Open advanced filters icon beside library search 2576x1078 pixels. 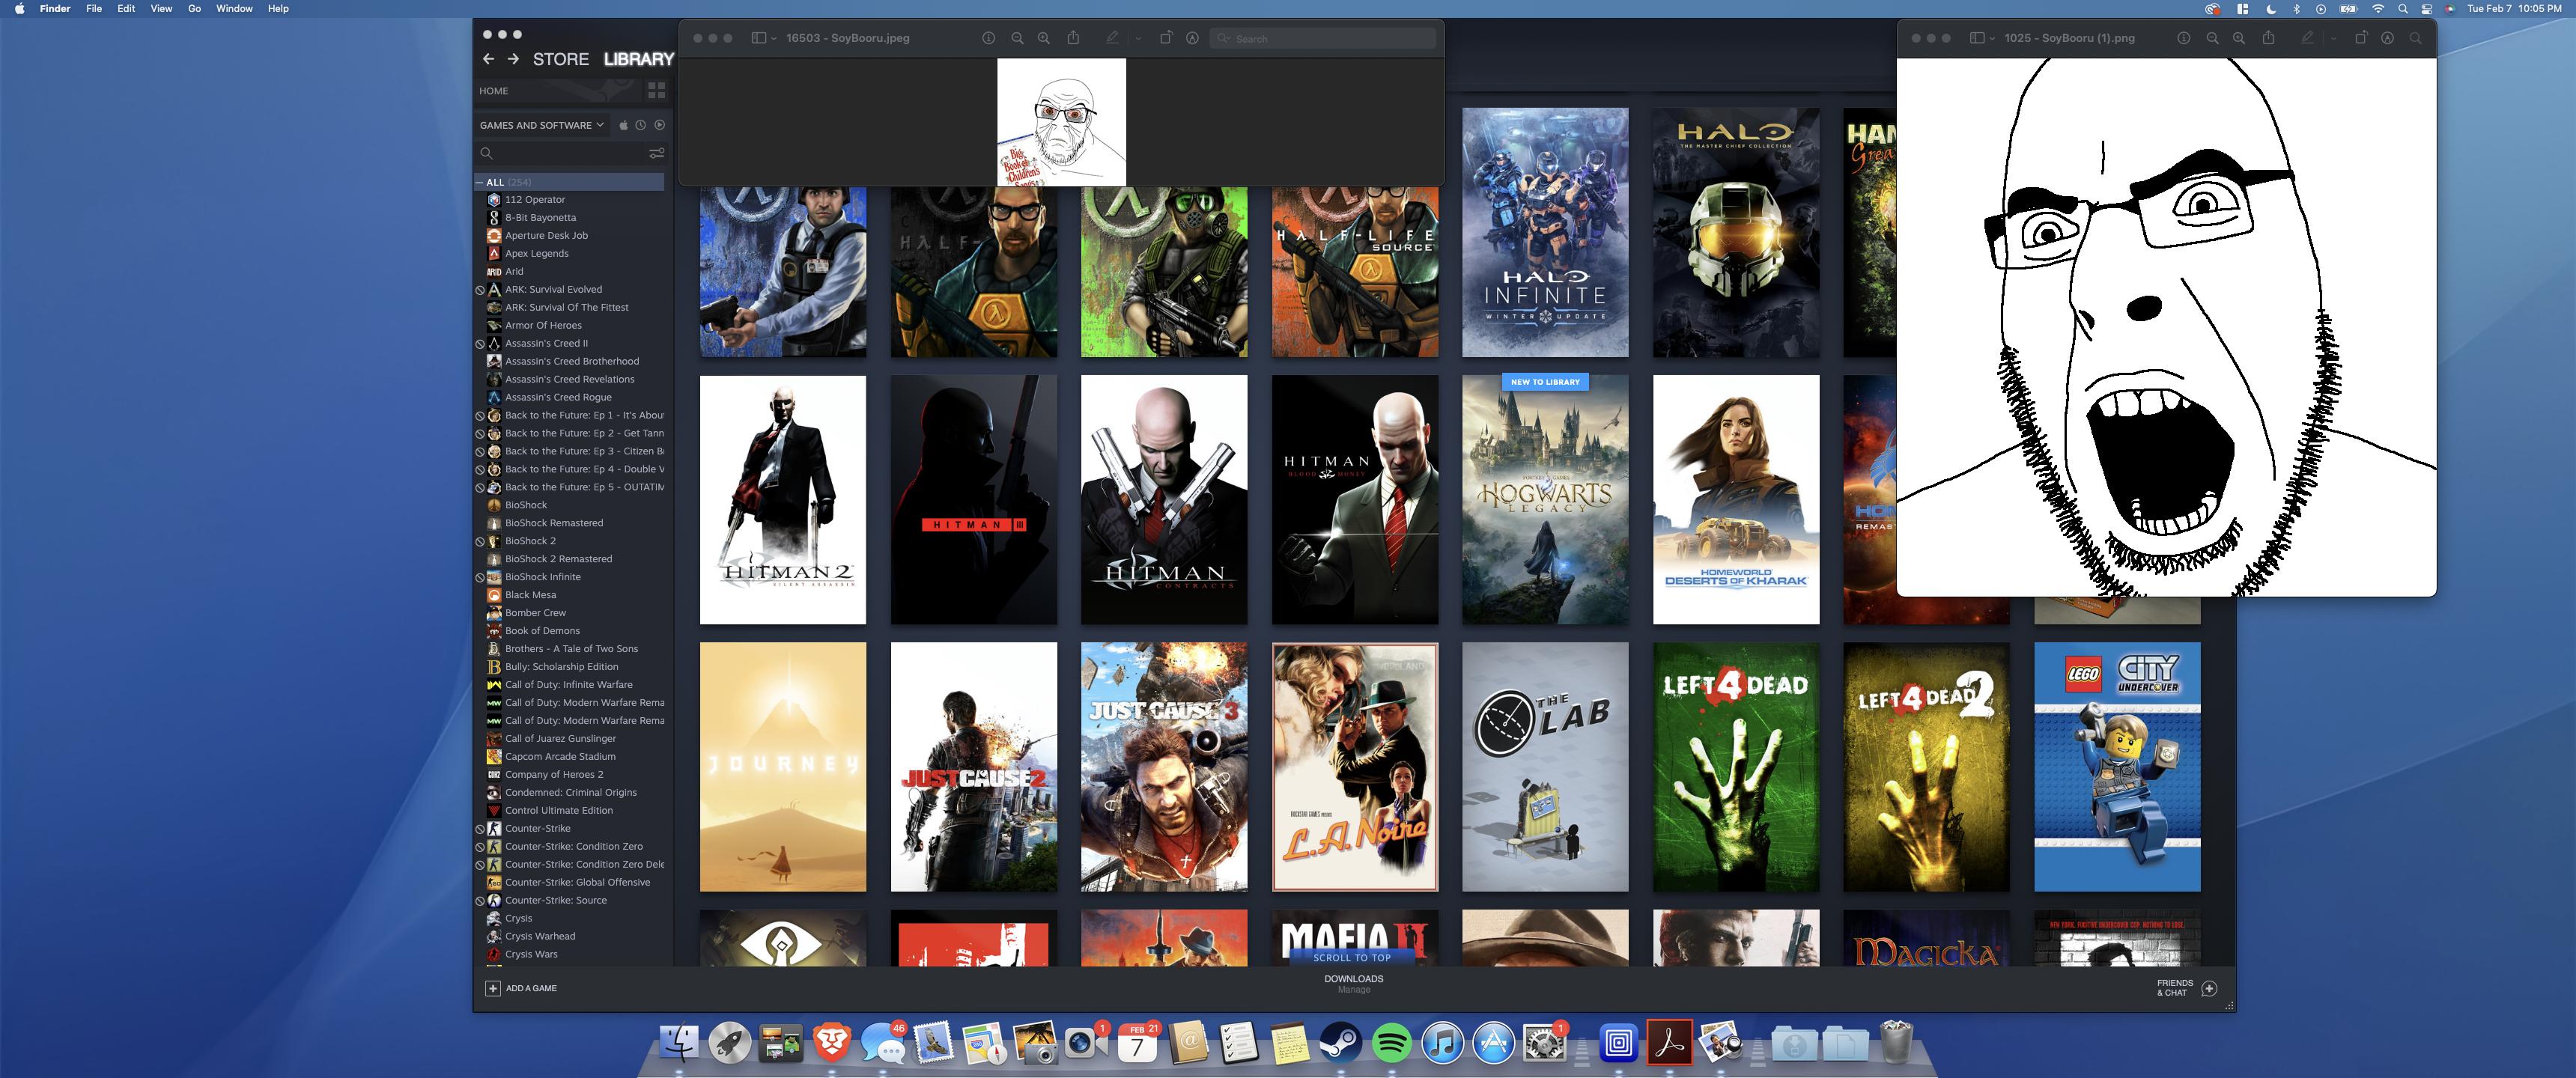656,153
